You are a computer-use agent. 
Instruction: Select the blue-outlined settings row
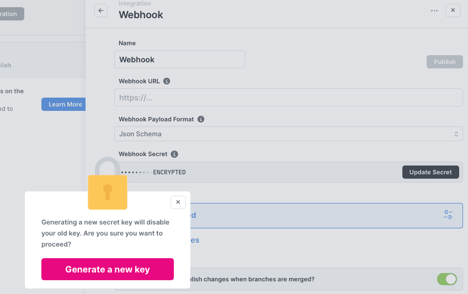pyautogui.click(x=315, y=215)
